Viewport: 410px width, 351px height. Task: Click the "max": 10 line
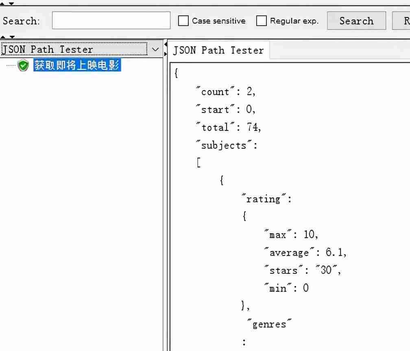coord(291,234)
